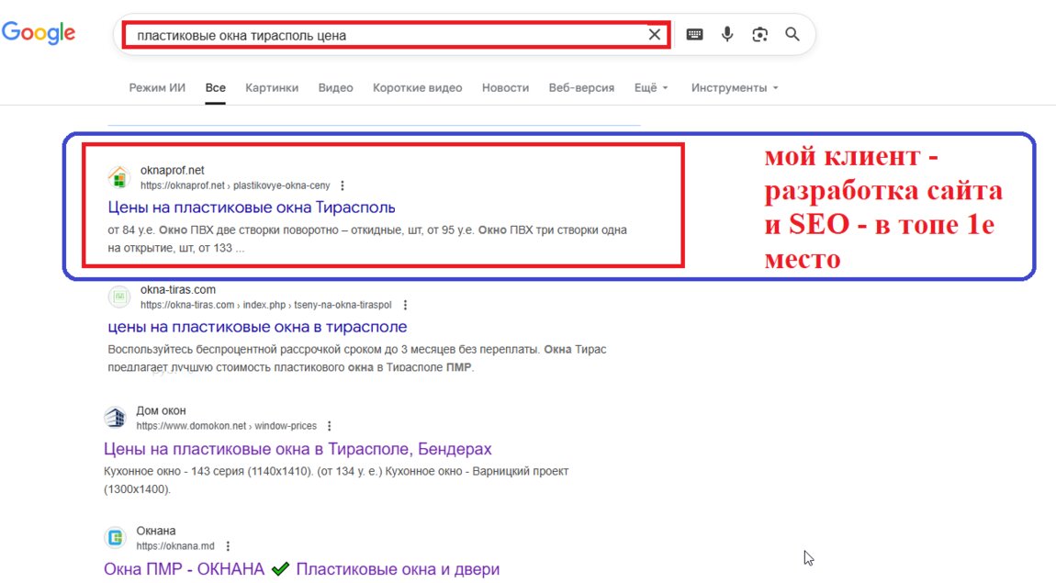Open three-dot menu for oknaprof.net result
Screen dimensions: 1056x583
tap(343, 185)
